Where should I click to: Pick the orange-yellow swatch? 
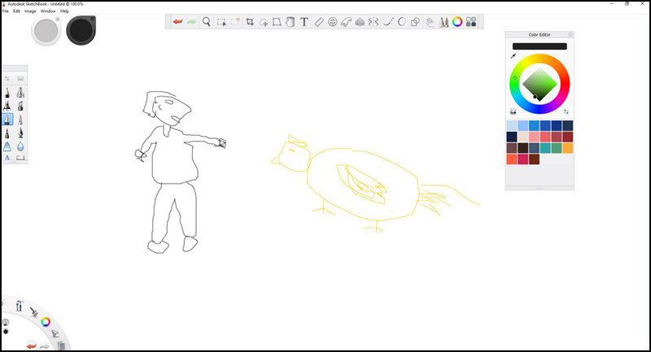[x=567, y=148]
